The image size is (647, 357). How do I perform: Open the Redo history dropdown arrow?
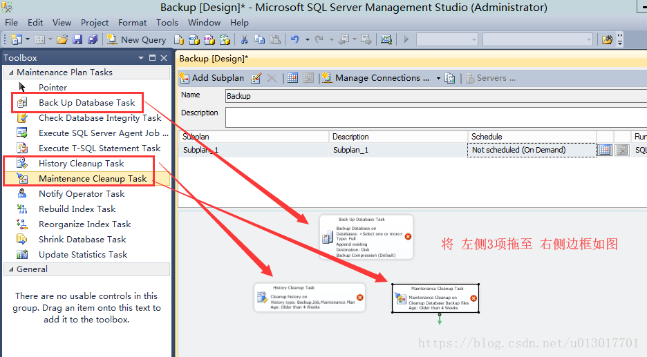click(x=331, y=39)
